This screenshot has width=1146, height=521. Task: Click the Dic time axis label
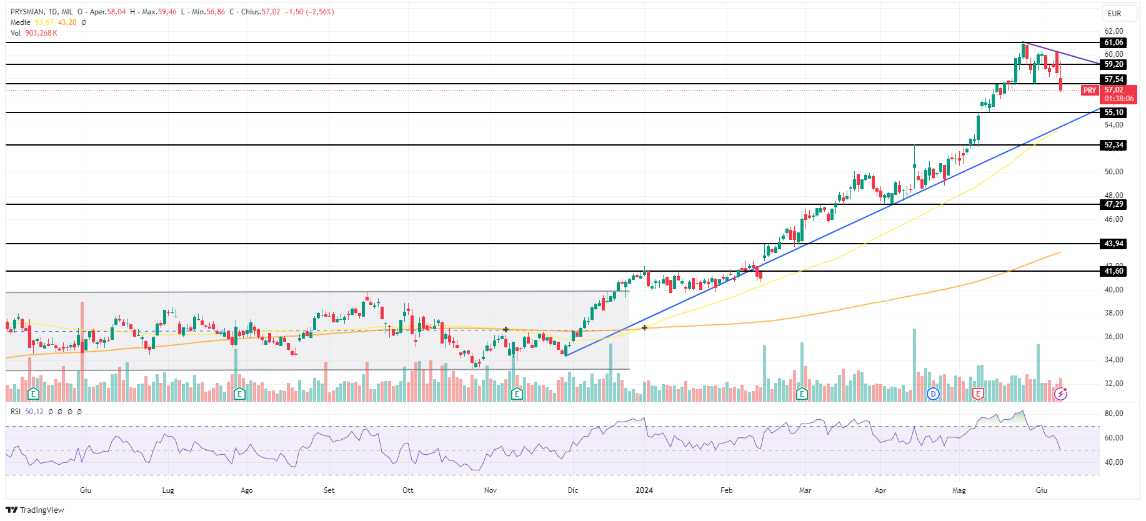[573, 490]
